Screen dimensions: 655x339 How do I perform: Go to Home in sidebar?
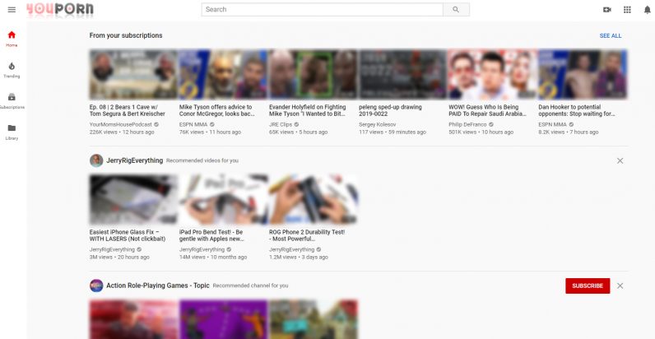click(x=12, y=38)
